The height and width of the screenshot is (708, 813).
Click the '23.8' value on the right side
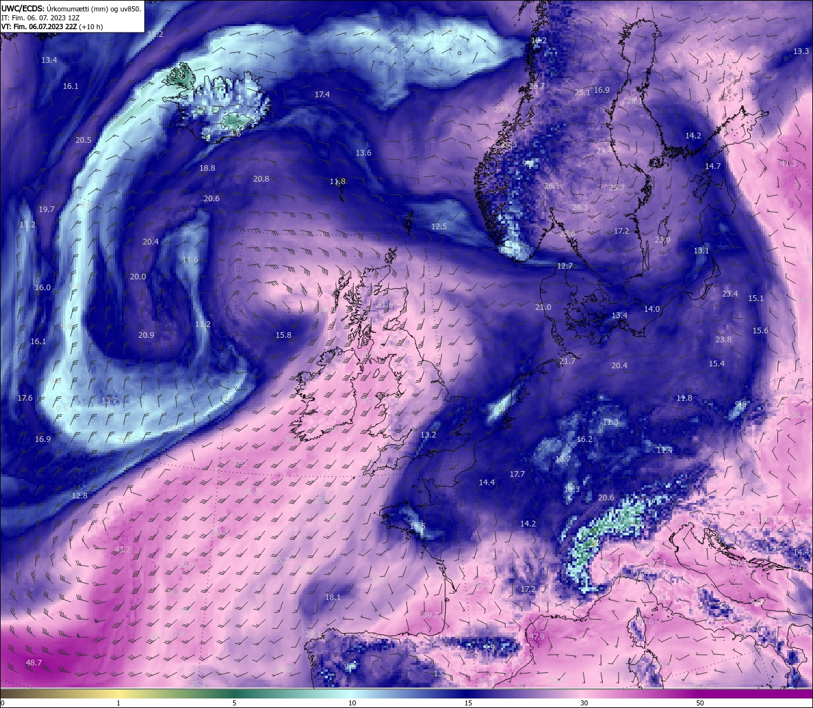point(723,340)
